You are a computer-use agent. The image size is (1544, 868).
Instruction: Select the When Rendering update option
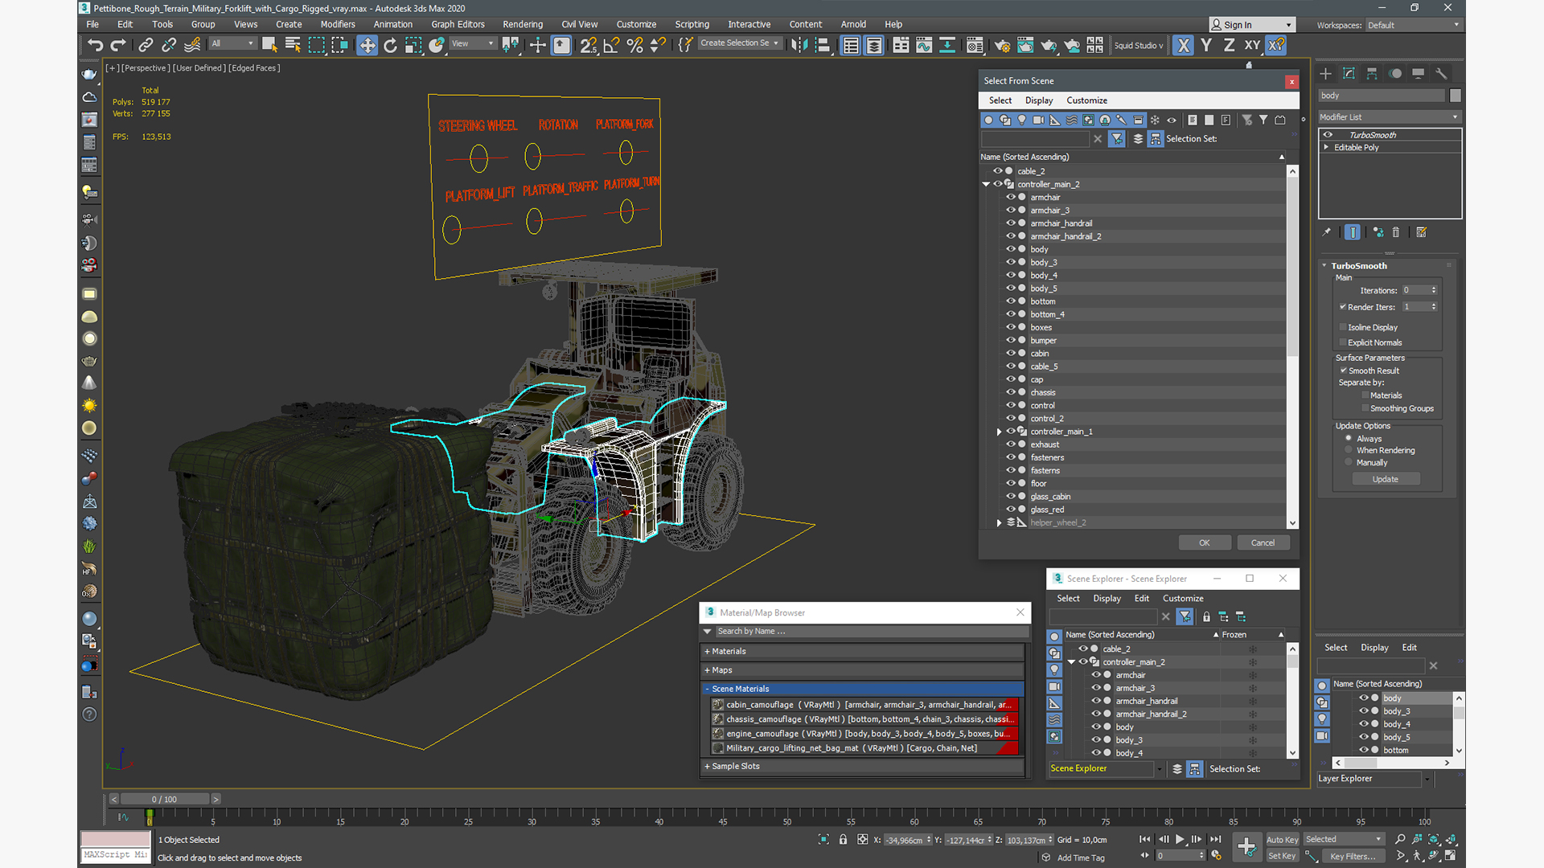tap(1349, 450)
